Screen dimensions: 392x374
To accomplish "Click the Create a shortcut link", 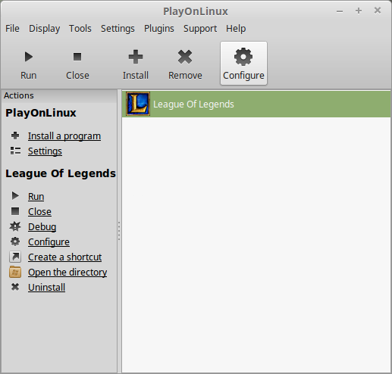I will [x=65, y=257].
